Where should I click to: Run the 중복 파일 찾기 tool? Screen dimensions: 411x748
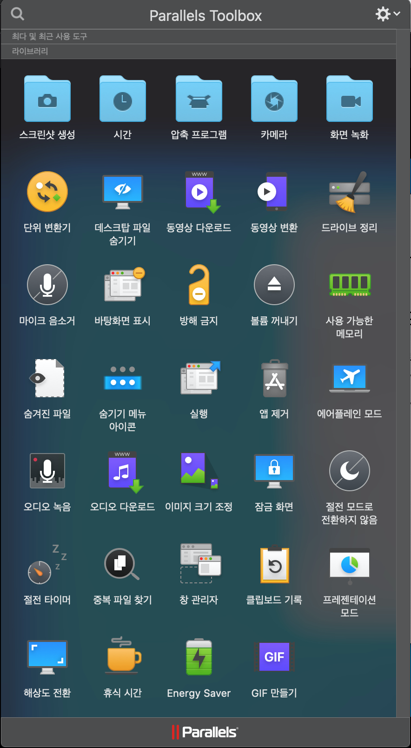(x=122, y=564)
